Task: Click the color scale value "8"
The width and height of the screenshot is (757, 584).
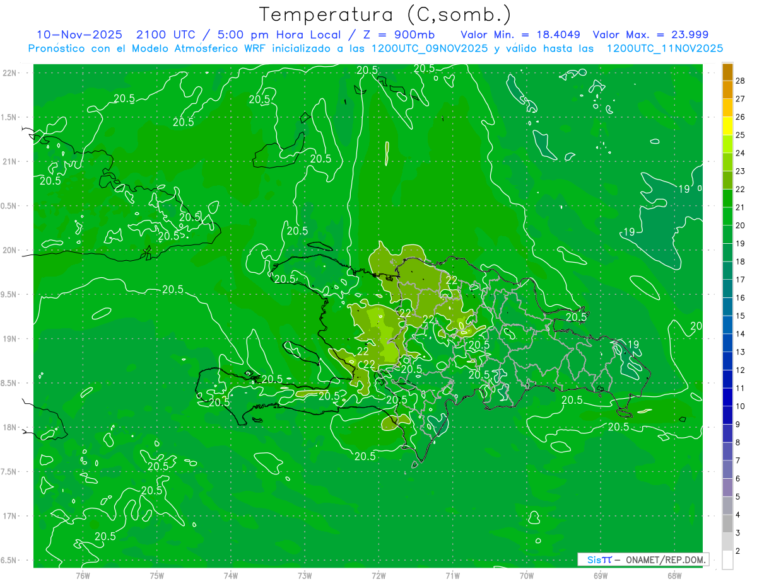Action: click(x=738, y=442)
